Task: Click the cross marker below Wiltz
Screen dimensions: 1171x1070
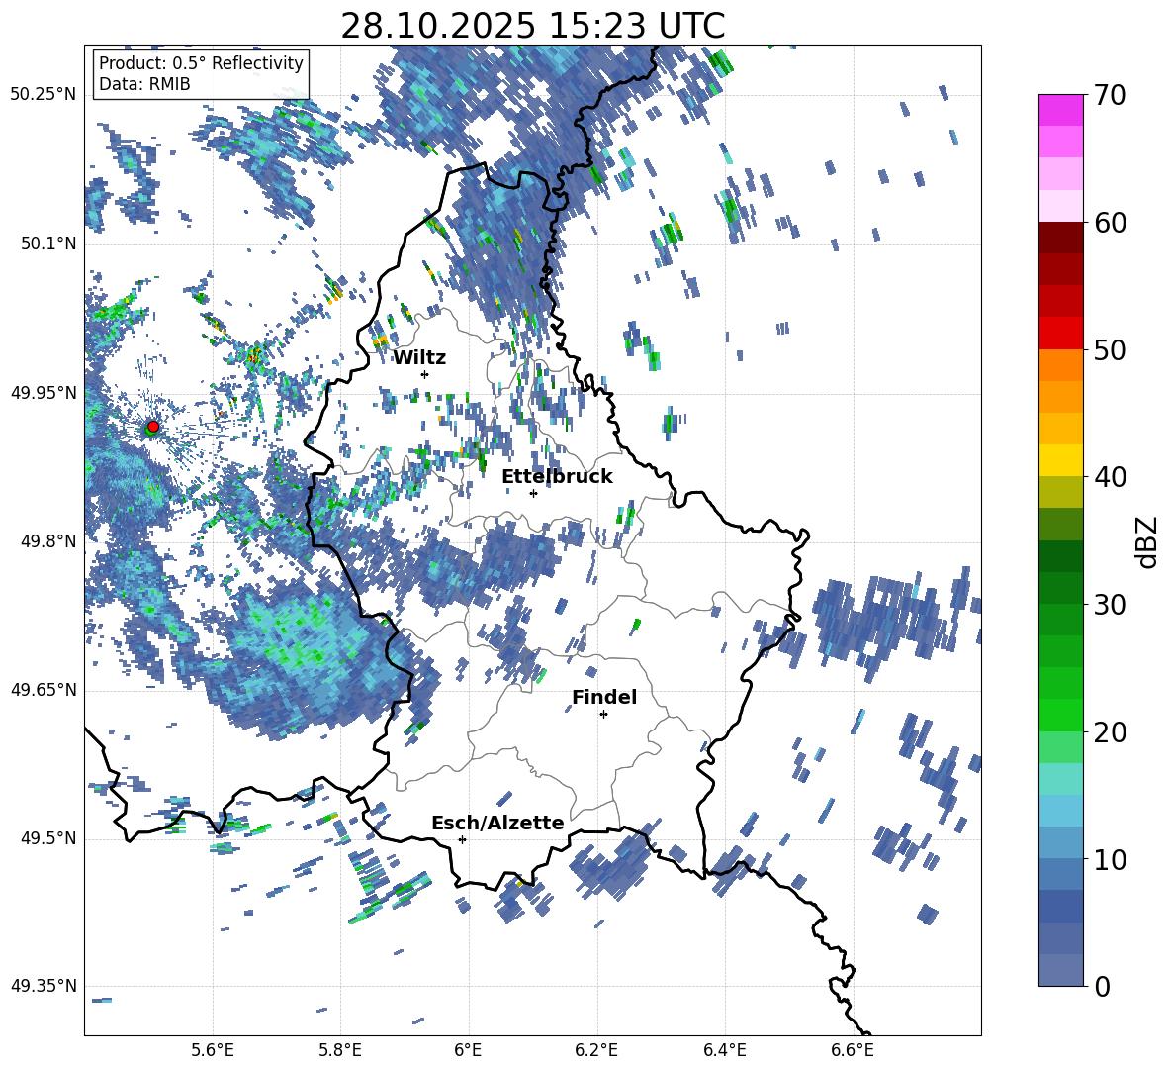Action: pos(425,374)
